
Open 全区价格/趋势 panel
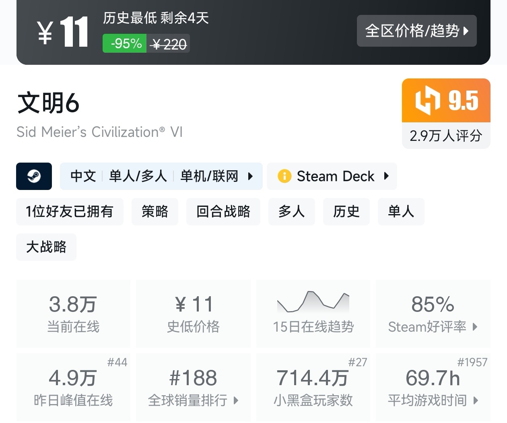(x=416, y=31)
